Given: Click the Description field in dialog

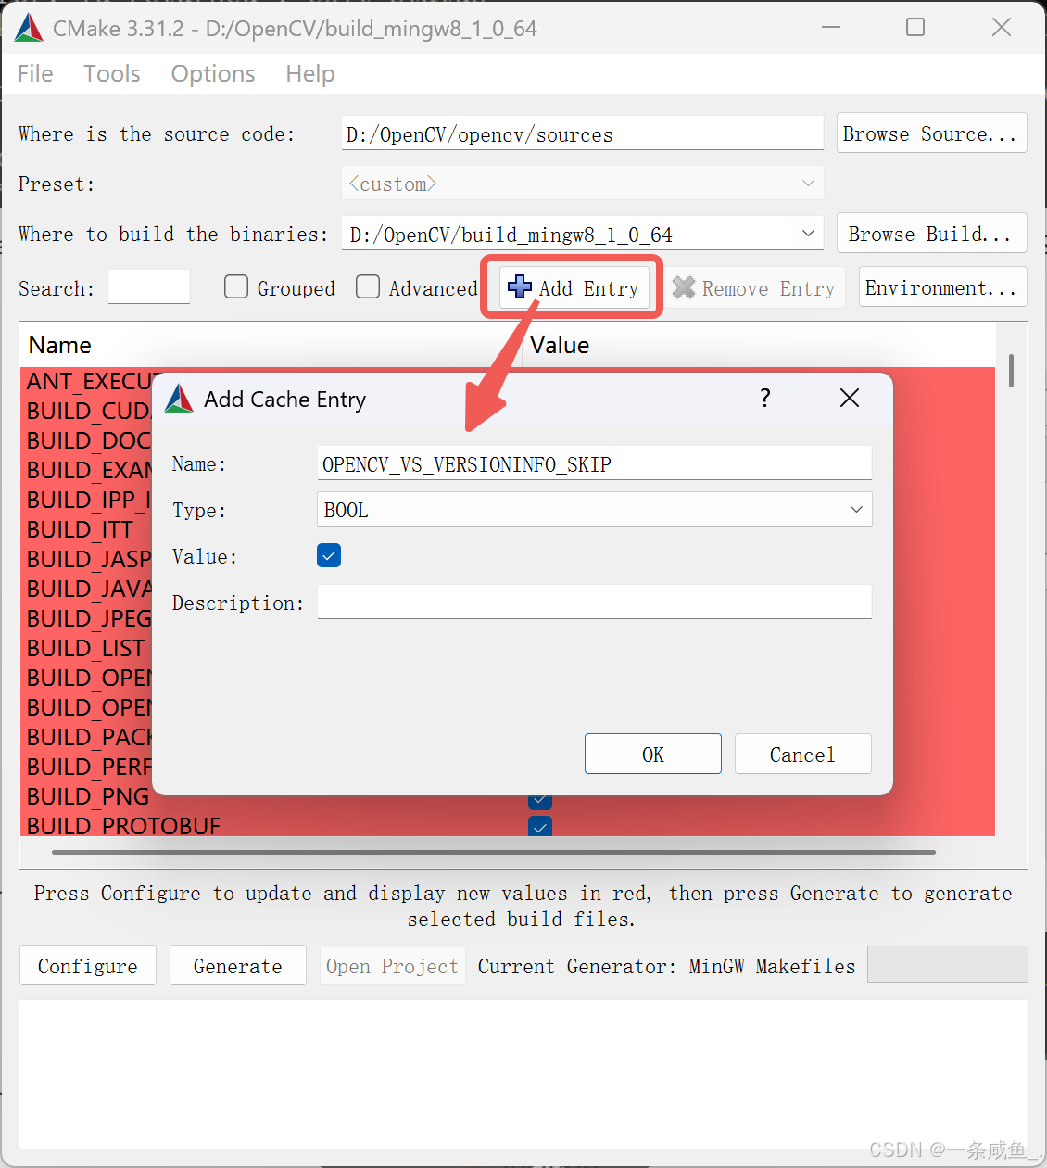Looking at the screenshot, I should [x=594, y=602].
